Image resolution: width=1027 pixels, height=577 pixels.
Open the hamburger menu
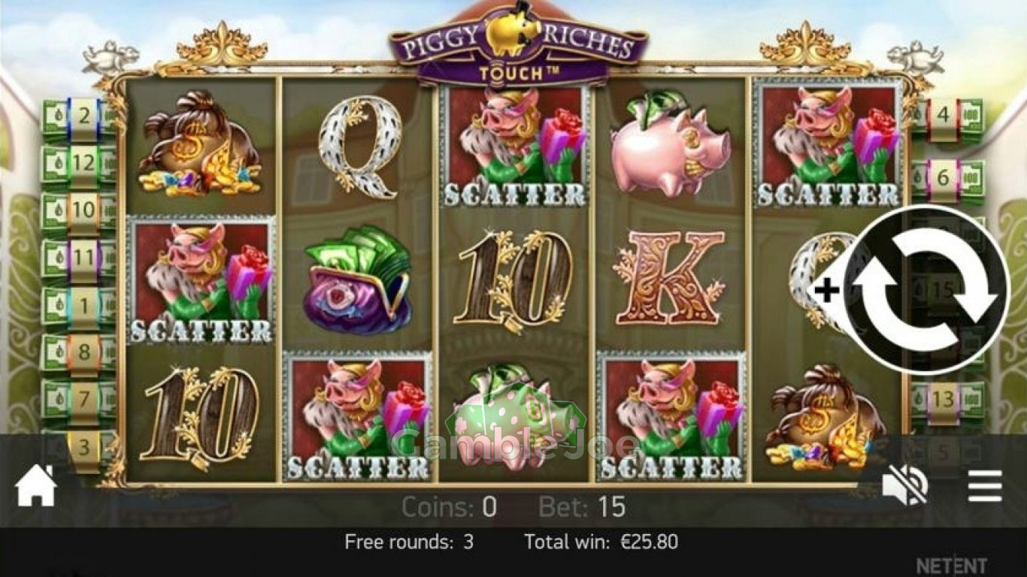[x=985, y=486]
